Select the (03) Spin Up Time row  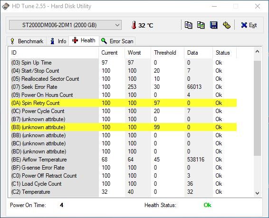point(124,63)
